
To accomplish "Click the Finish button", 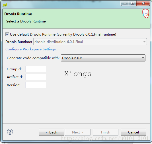I will 106,132.
